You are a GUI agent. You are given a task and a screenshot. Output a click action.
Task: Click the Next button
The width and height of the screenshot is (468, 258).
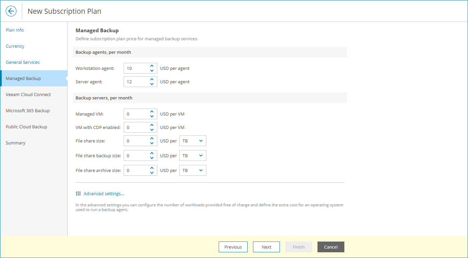point(266,247)
